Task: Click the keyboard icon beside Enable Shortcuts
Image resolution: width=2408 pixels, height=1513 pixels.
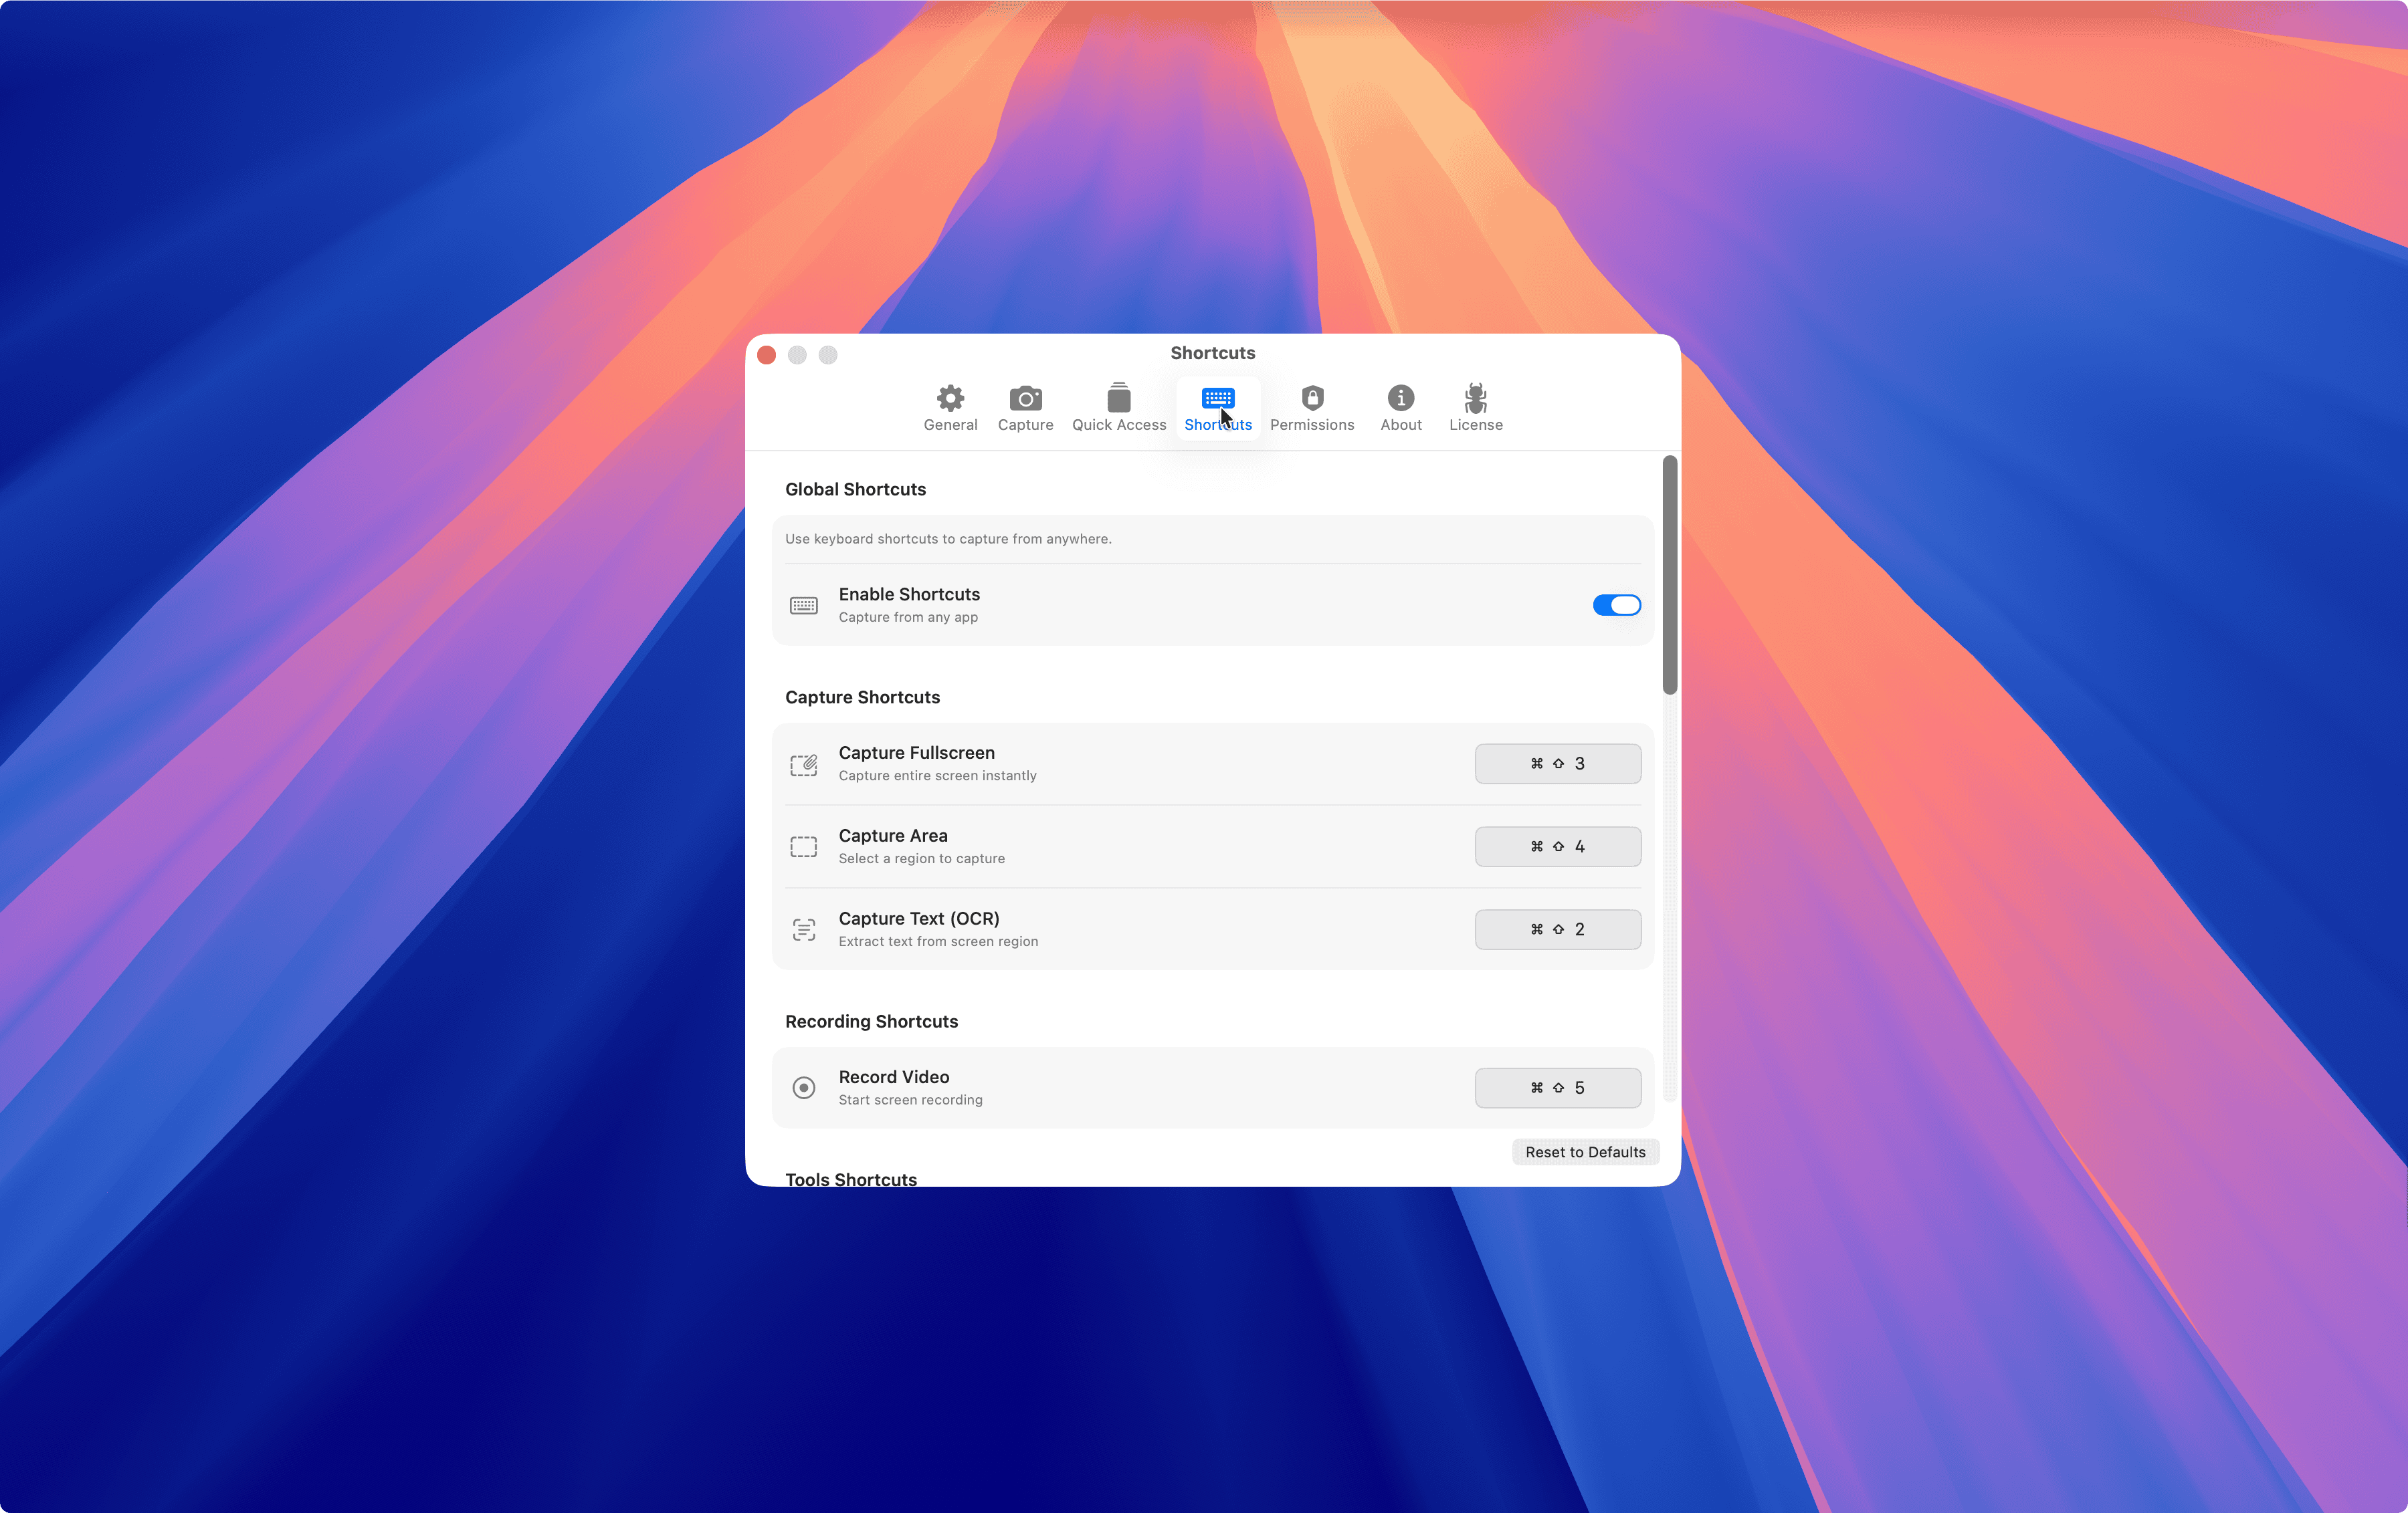Action: click(x=803, y=606)
